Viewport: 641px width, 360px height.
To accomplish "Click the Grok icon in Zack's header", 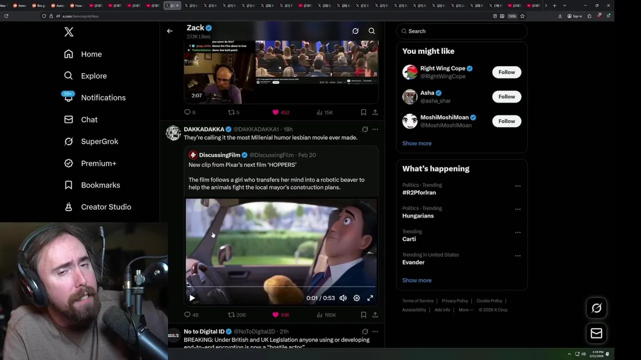I will tap(355, 31).
